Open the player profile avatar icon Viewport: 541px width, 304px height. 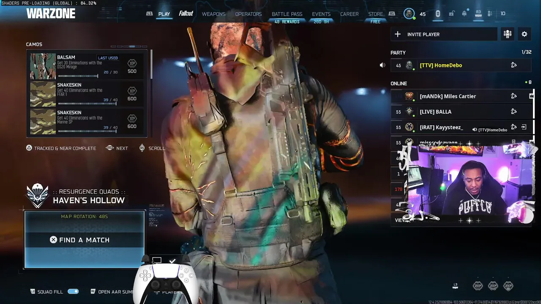coord(409,14)
